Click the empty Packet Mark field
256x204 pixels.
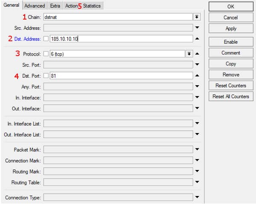click(118, 150)
